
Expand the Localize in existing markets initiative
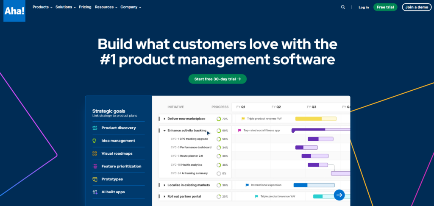pos(164,185)
